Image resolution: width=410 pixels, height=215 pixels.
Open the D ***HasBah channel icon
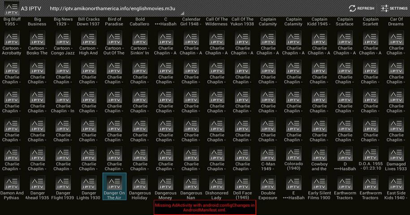click(x=345, y=154)
